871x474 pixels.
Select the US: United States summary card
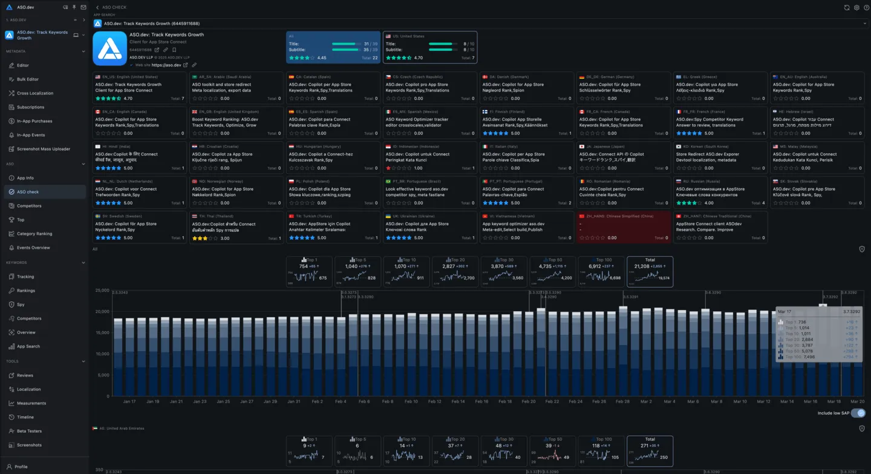(x=429, y=47)
